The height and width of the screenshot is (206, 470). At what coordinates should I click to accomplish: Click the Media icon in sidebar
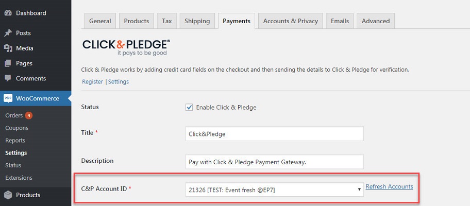[8, 48]
